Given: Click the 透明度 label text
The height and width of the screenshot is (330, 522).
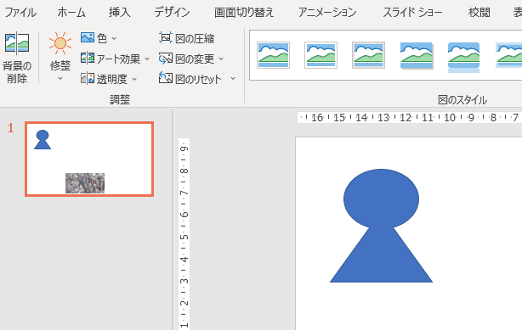Looking at the screenshot, I should (x=112, y=79).
